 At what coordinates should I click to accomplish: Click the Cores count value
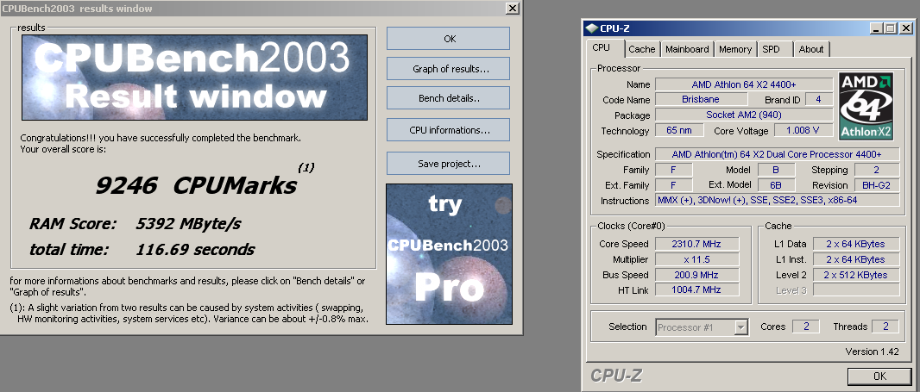coord(806,327)
